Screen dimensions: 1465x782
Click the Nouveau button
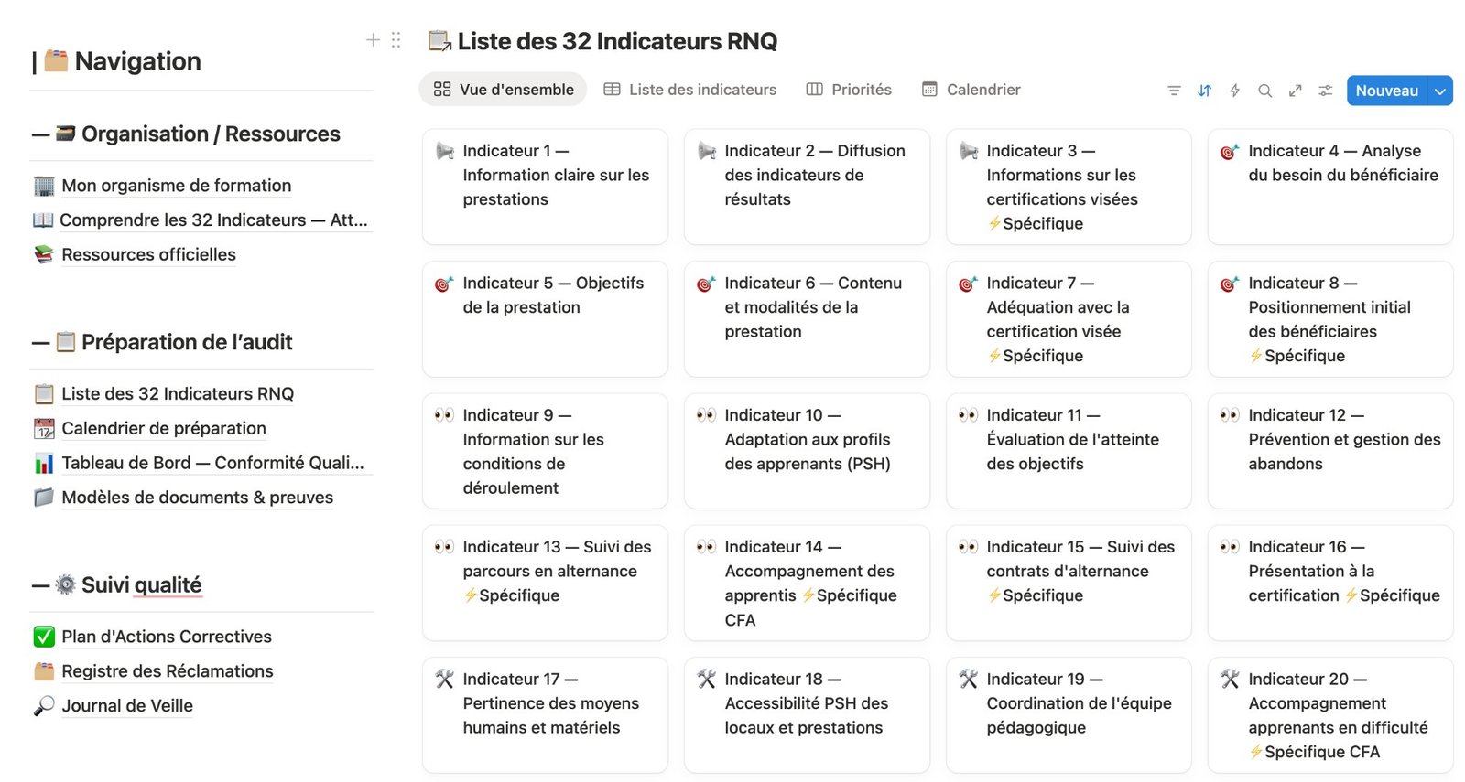pos(1386,91)
